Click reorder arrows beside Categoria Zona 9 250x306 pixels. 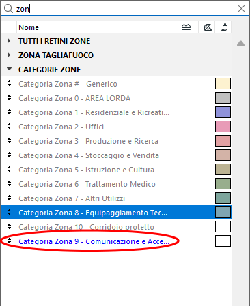(x=9, y=241)
